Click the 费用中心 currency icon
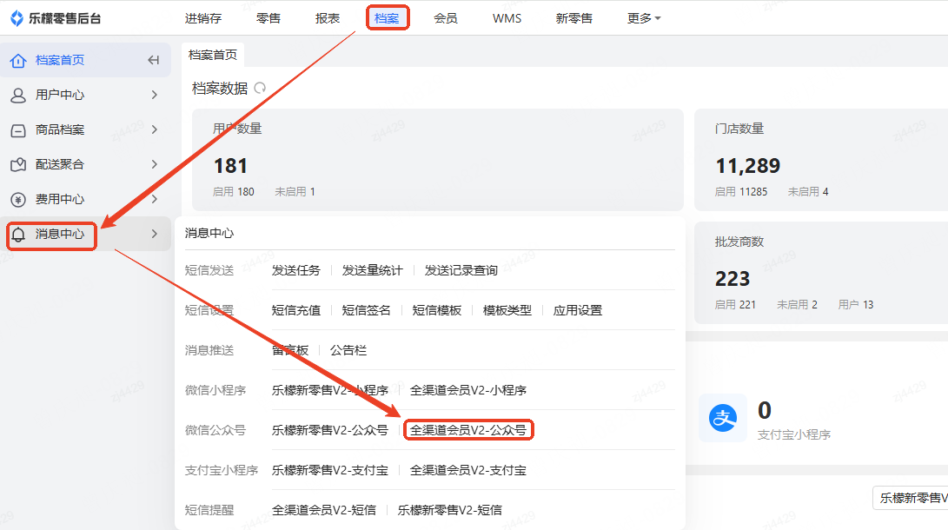The image size is (948, 530). pos(18,200)
